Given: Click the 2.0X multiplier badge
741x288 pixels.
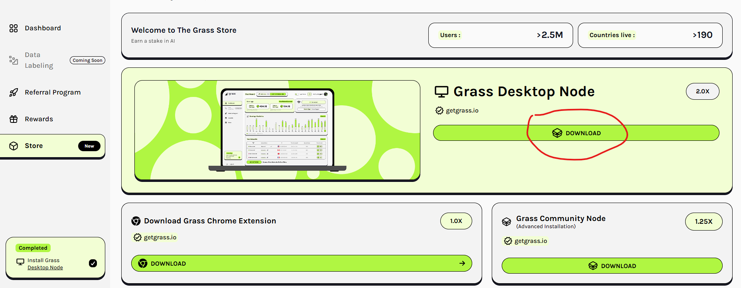Looking at the screenshot, I should pyautogui.click(x=702, y=91).
